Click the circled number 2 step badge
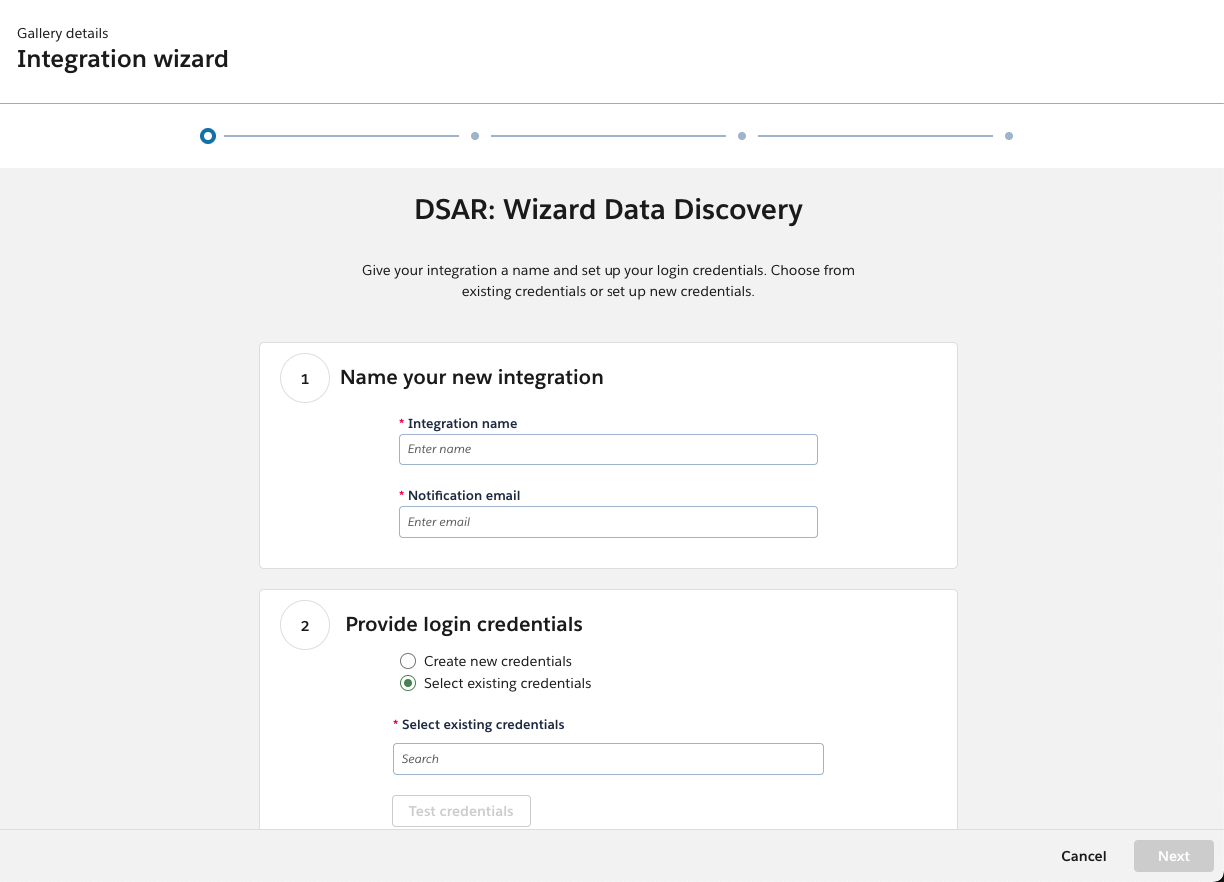Image resolution: width=1224 pixels, height=882 pixels. (x=305, y=626)
